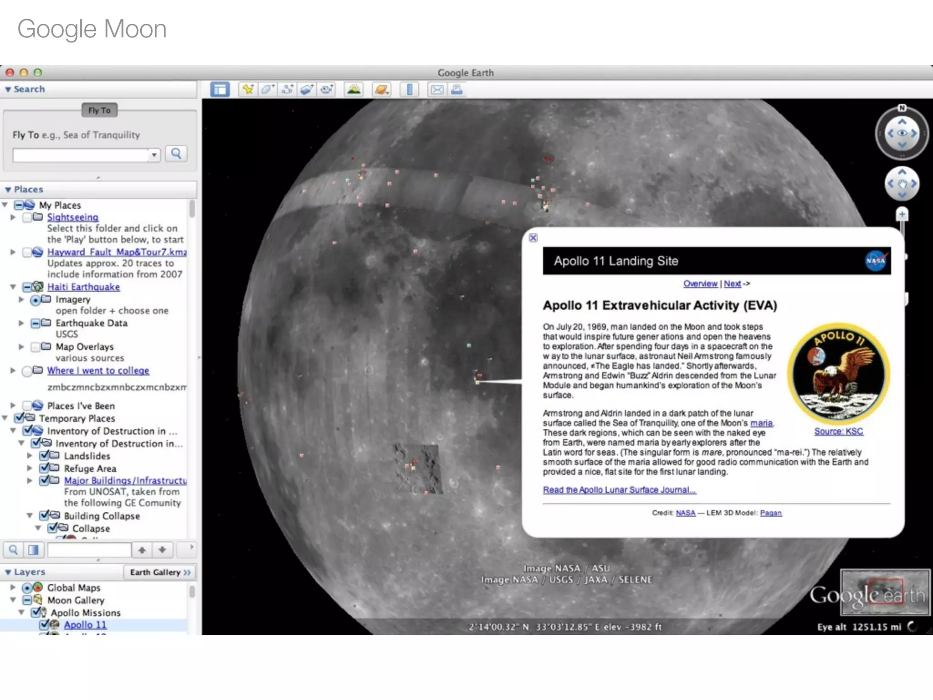This screenshot has height=700, width=933.
Task: Add a polygon using toolbar icon
Action: 268,89
